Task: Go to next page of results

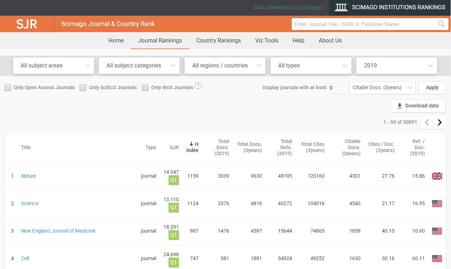Action: (x=440, y=122)
